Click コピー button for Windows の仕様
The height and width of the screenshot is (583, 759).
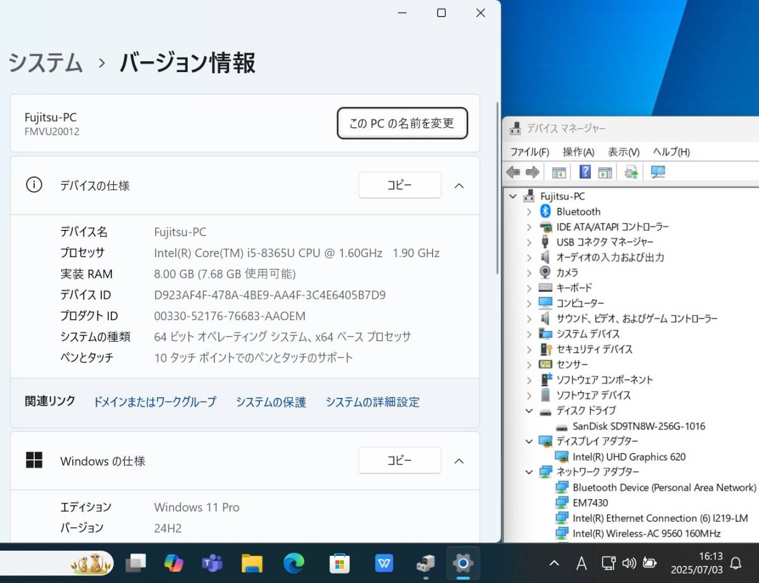400,460
